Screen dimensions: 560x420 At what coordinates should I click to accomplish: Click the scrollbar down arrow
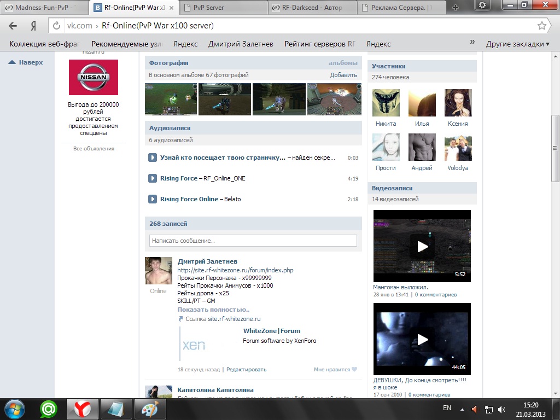tap(556, 394)
